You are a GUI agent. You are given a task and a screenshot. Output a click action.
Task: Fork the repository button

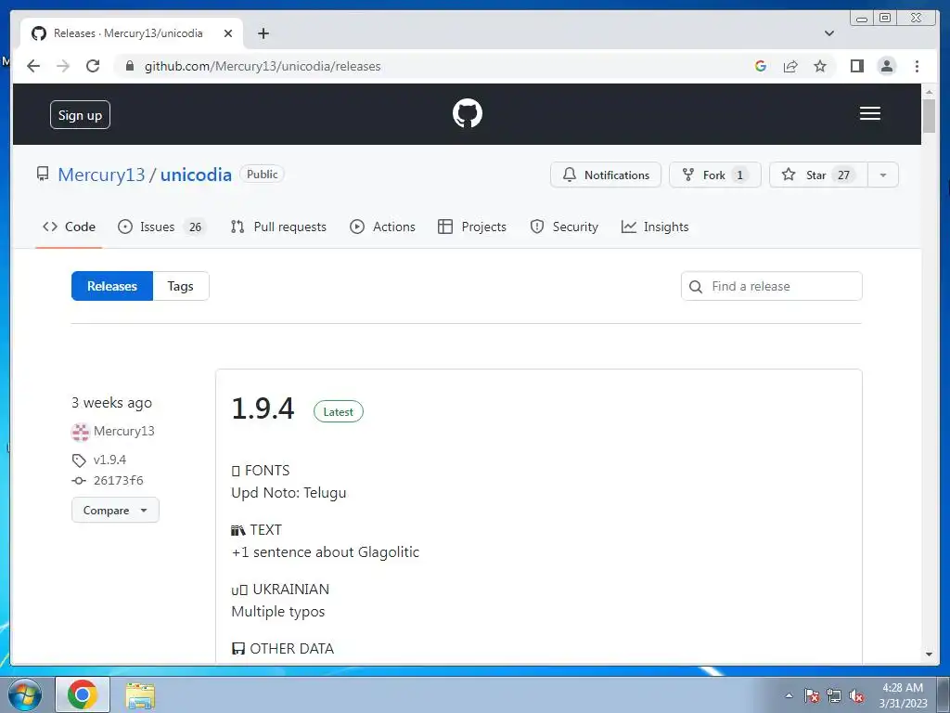point(715,175)
